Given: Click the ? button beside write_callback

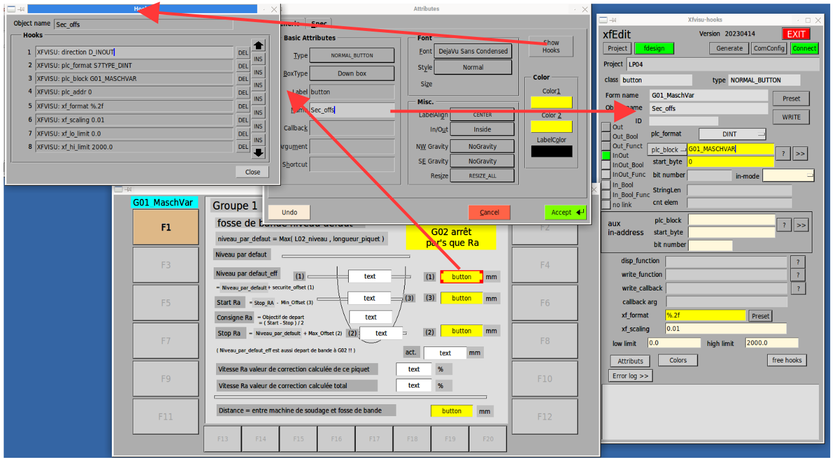Looking at the screenshot, I should click(797, 289).
